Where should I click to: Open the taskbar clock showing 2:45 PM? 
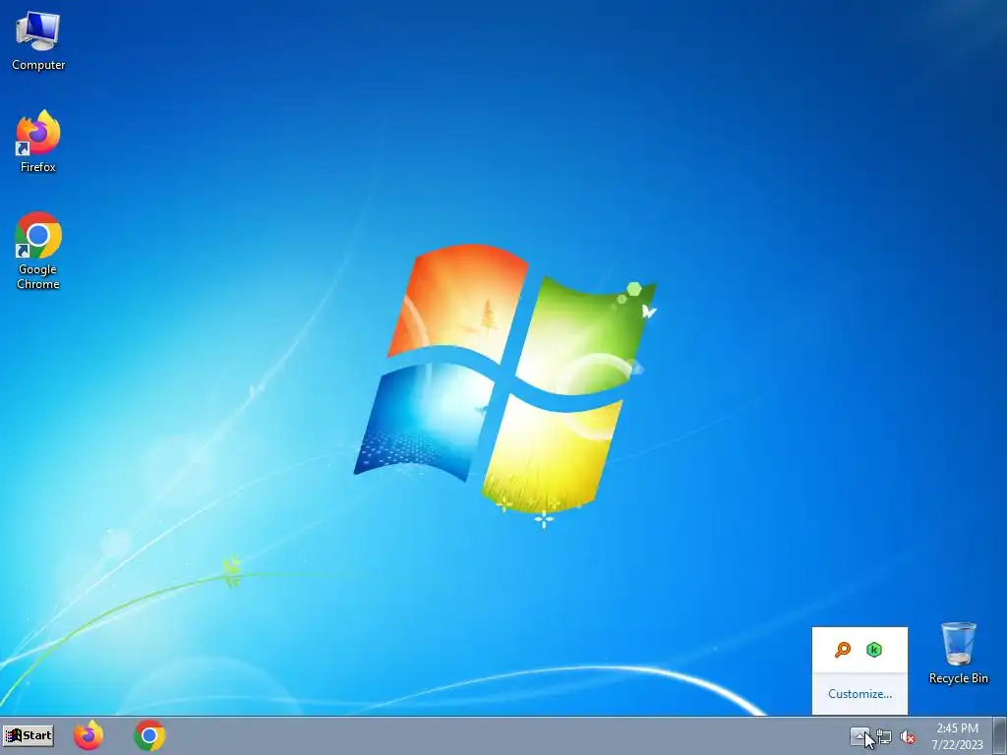[957, 735]
